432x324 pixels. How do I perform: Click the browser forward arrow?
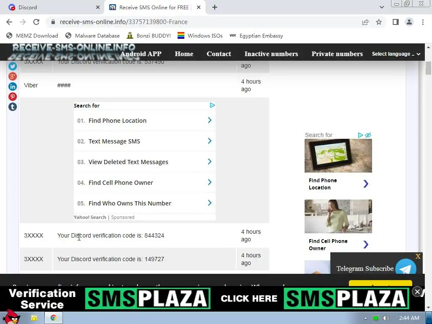pyautogui.click(x=23, y=22)
